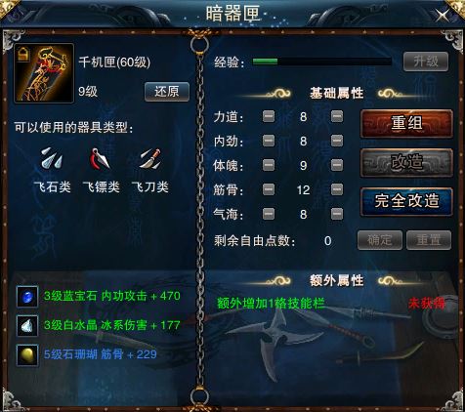The width and height of the screenshot is (465, 412).
Task: Click the 千机匣 item icon
Action: coord(44,73)
